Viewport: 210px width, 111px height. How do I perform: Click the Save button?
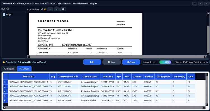(111, 62)
